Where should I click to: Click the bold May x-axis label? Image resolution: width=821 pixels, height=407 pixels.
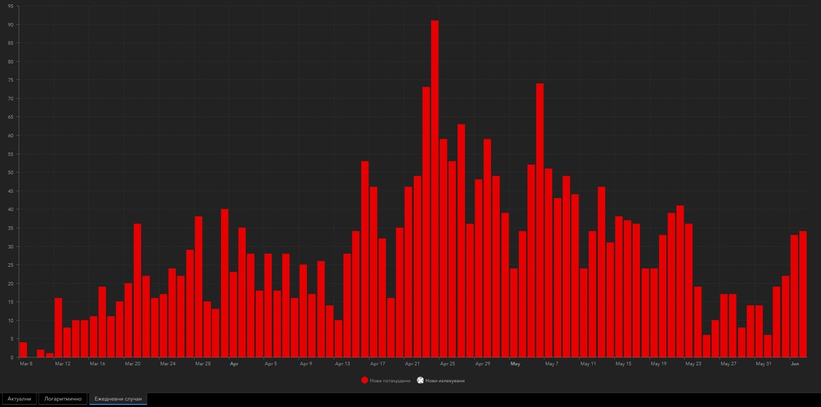[x=515, y=364]
